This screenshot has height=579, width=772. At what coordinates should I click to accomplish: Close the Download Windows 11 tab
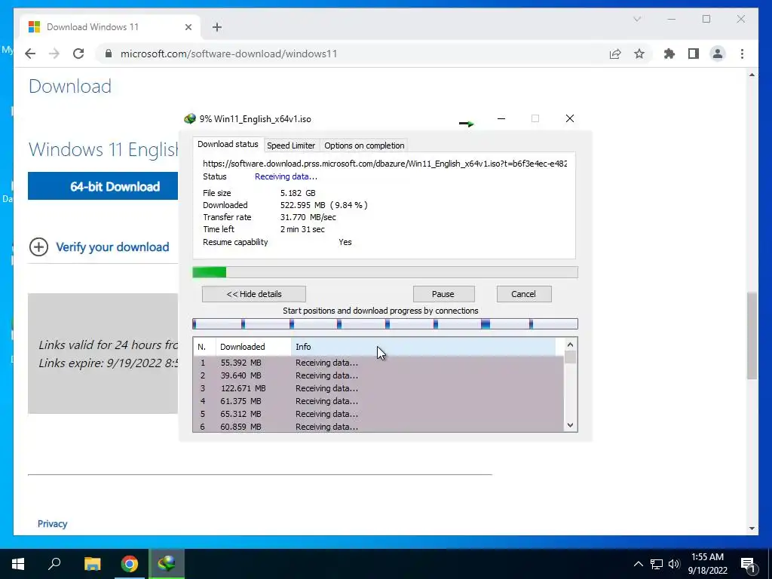[x=188, y=27]
